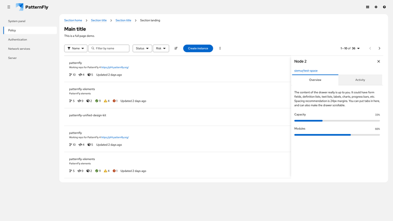Click the PatternFly logo
The height and width of the screenshot is (221, 393).
32,7
